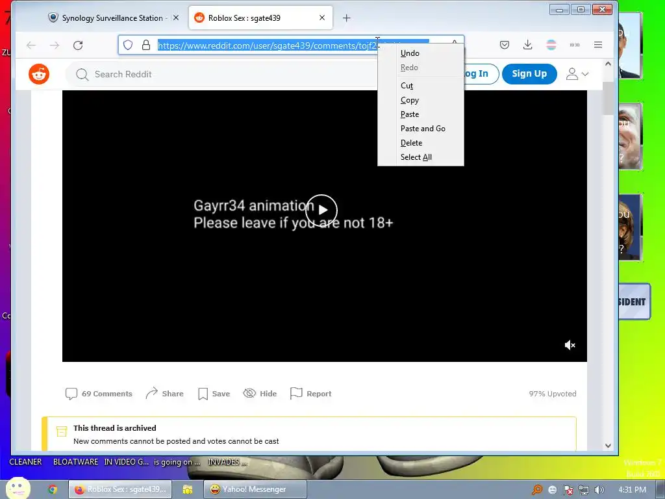Click the network tray icon
The height and width of the screenshot is (499, 665).
coord(584,490)
